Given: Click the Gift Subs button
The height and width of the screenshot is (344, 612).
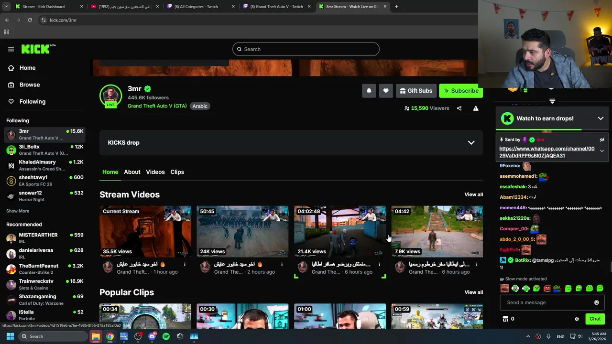Looking at the screenshot, I should pyautogui.click(x=415, y=91).
